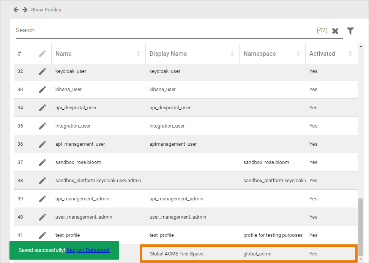The image size is (369, 263).
Task: Click pencil icon for api_devportal_user
Action: tap(43, 108)
